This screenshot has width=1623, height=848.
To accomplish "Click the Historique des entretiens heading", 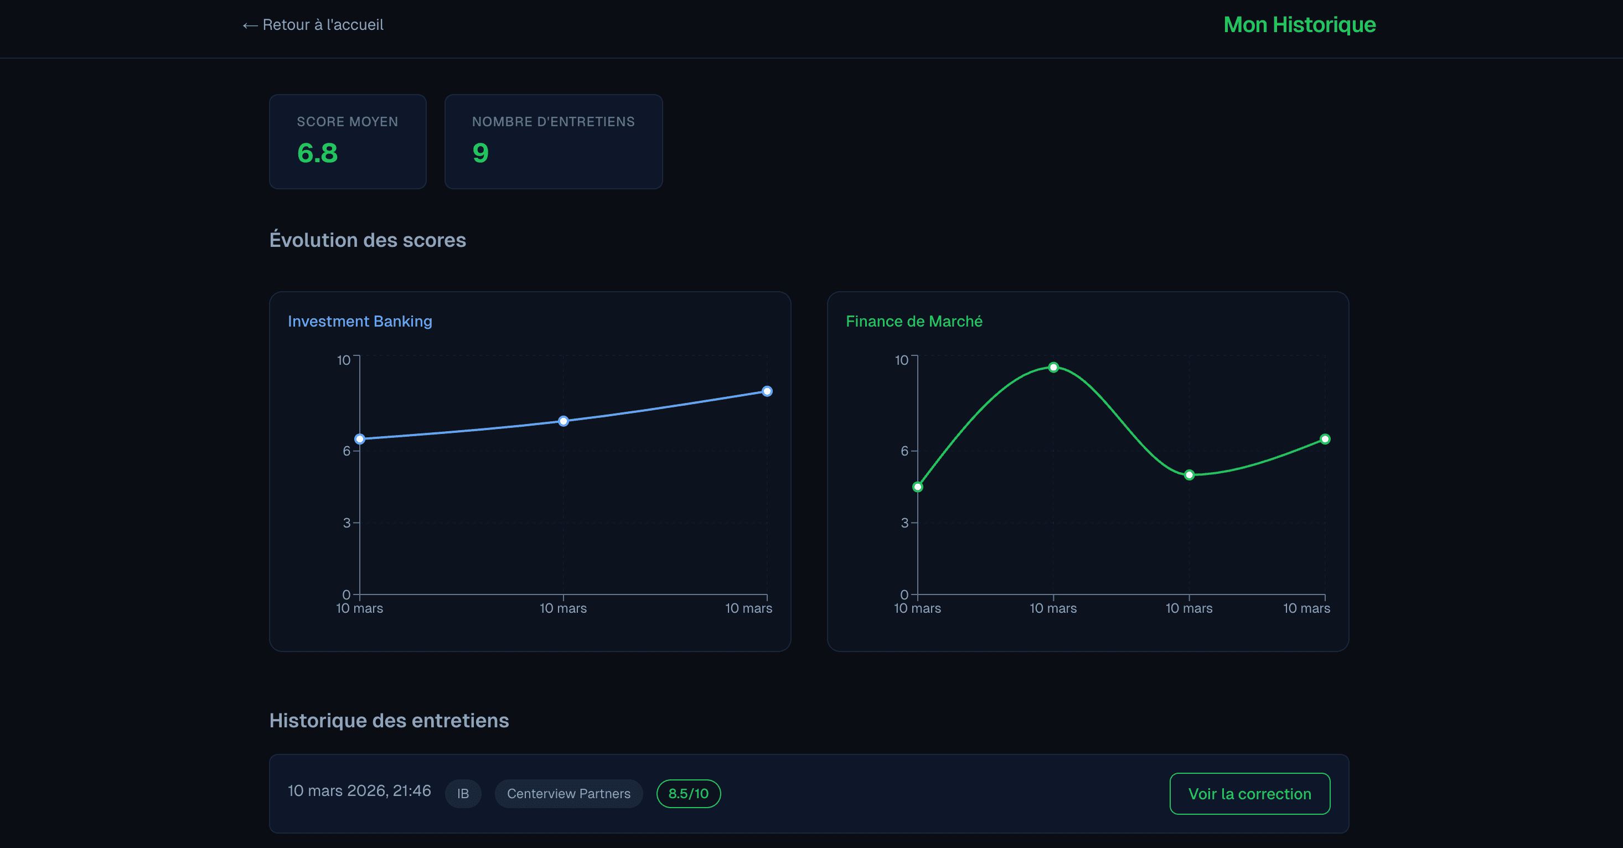I will point(389,721).
